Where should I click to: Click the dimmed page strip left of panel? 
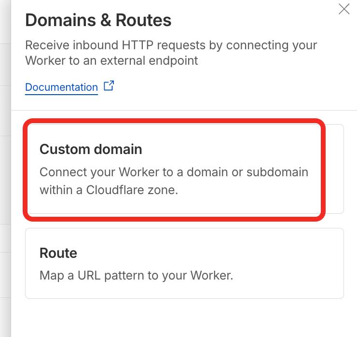5,193
